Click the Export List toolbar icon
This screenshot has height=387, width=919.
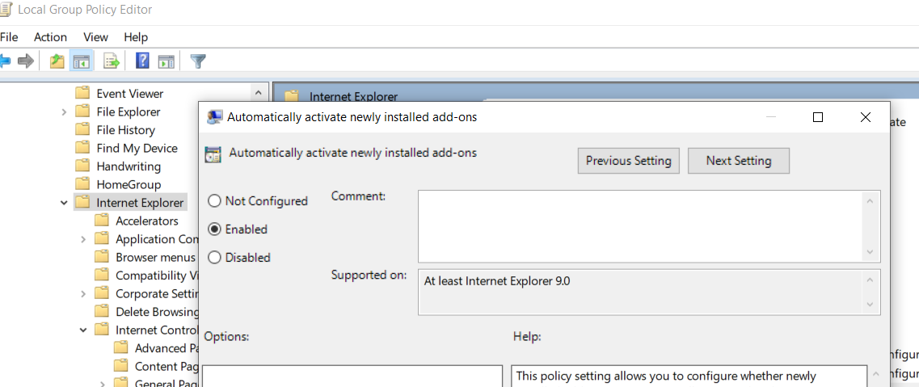point(112,61)
